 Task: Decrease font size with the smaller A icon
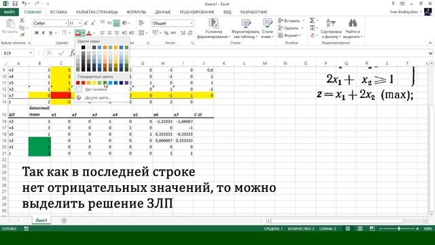click(x=93, y=23)
